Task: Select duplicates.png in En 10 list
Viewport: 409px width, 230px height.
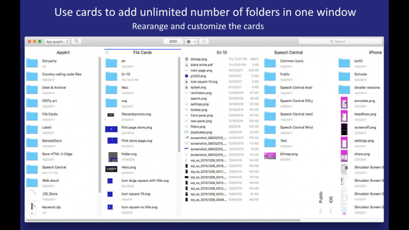Action: (x=201, y=132)
